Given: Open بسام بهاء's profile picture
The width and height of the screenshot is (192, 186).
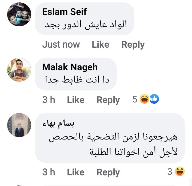Looking at the screenshot, I should click(x=19, y=125).
